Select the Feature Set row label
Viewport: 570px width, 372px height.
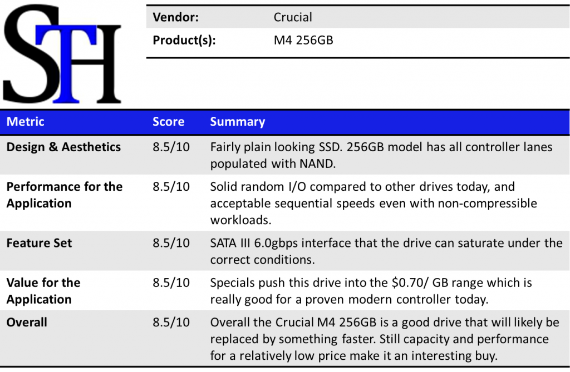click(39, 243)
